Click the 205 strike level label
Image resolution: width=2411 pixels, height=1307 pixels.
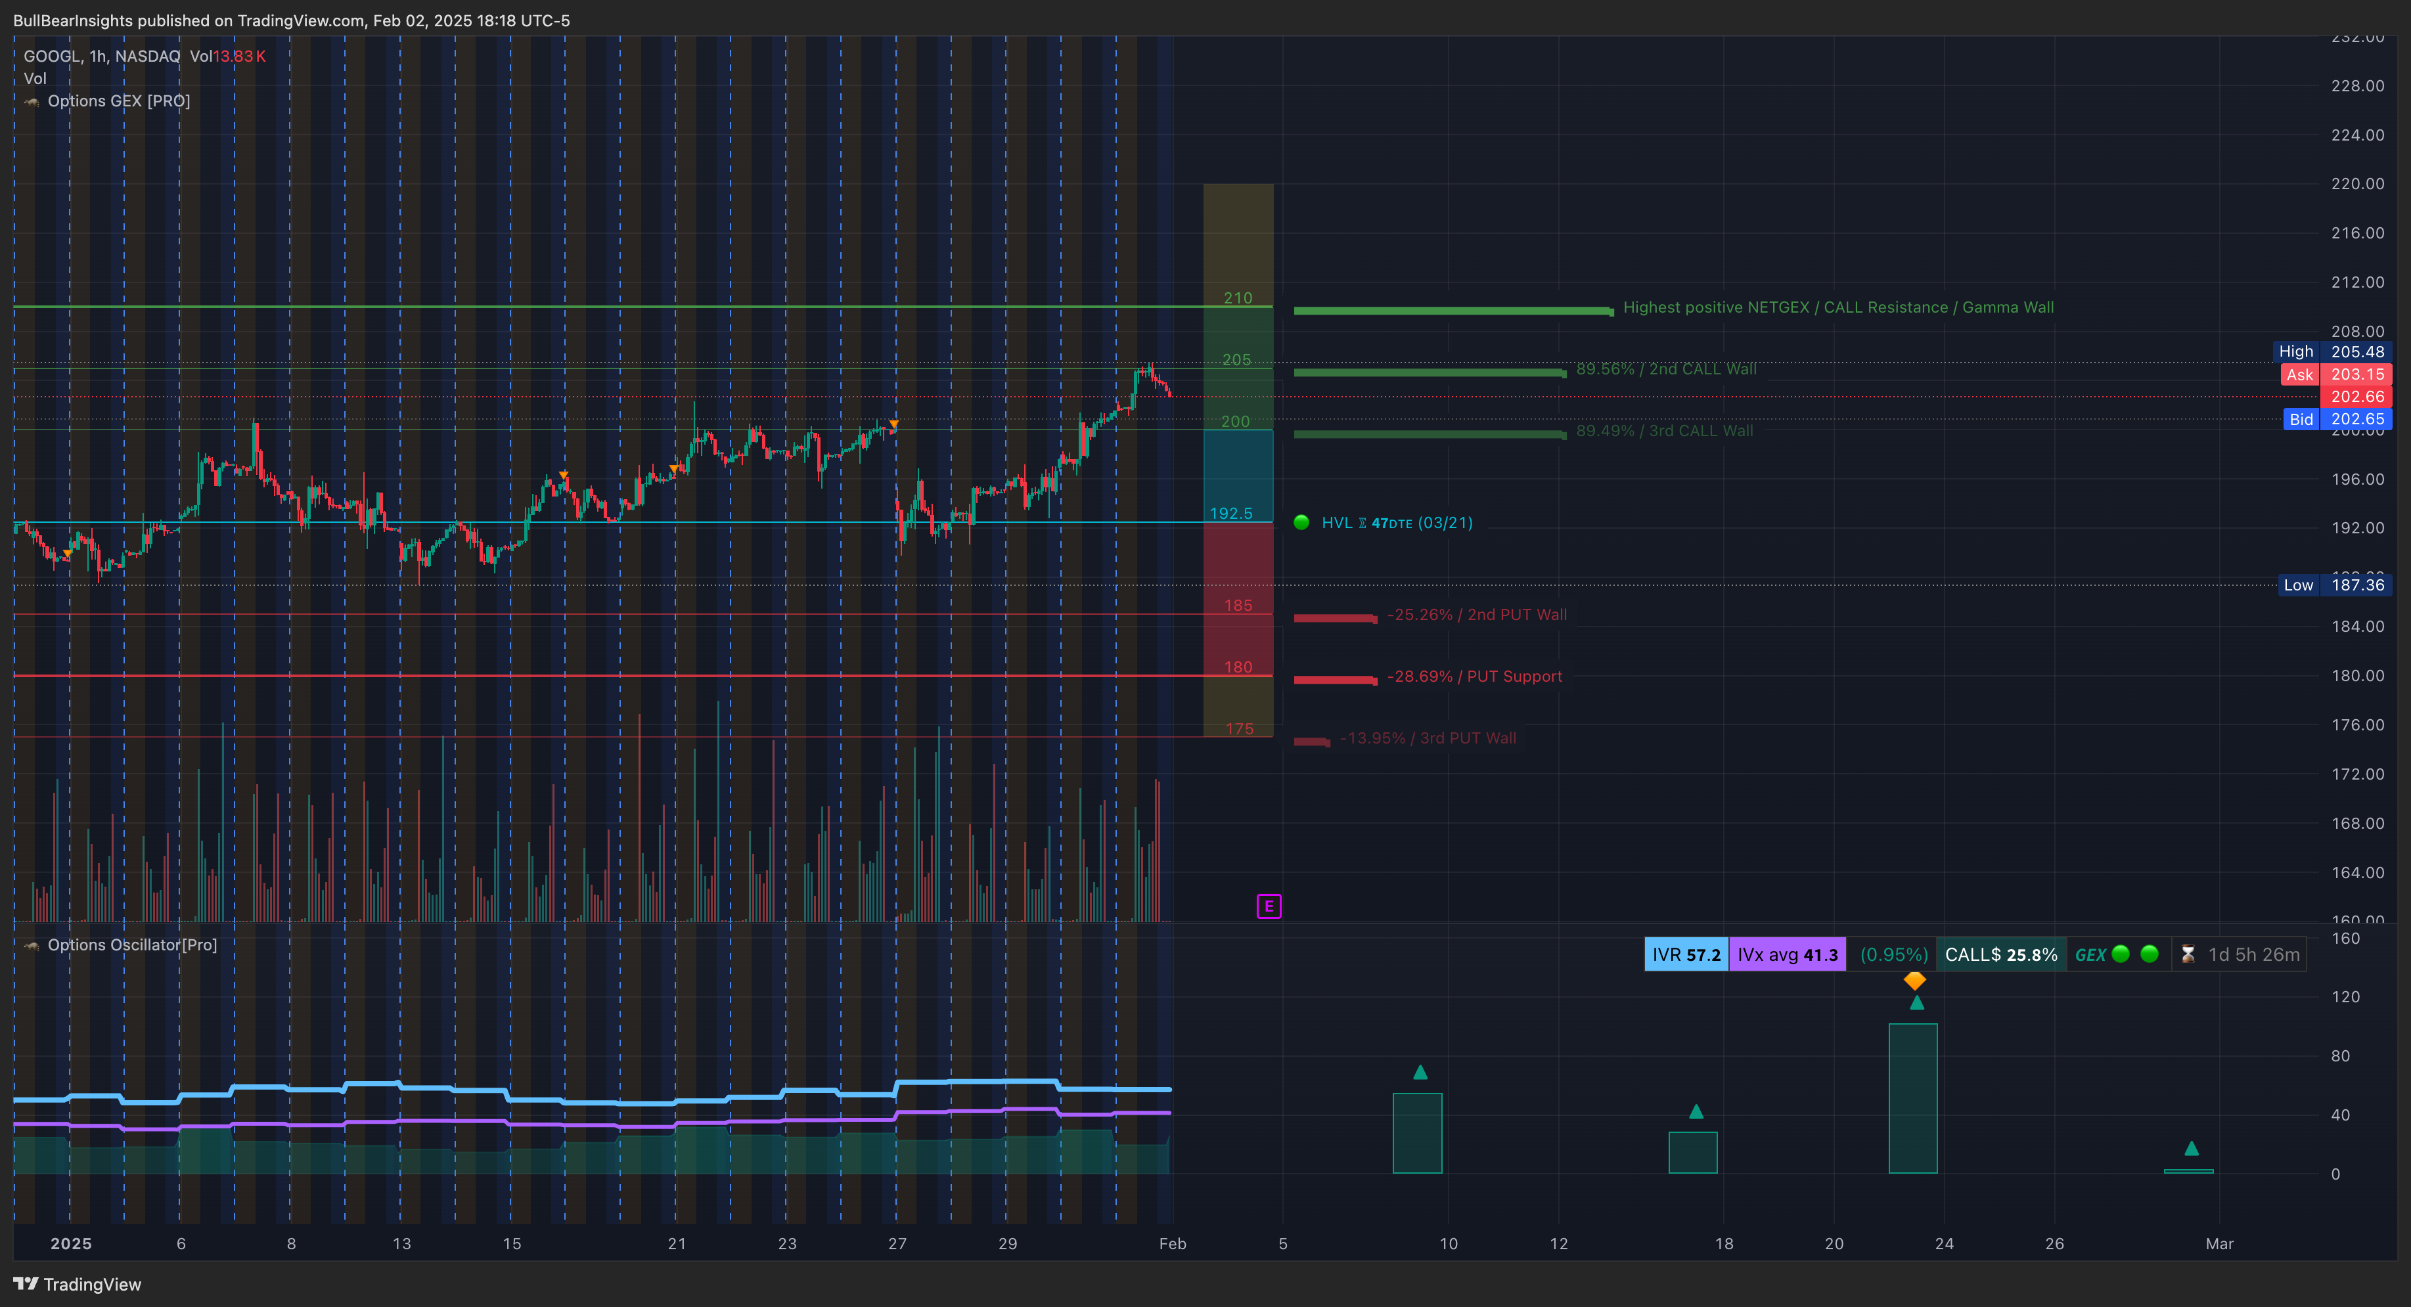point(1236,359)
